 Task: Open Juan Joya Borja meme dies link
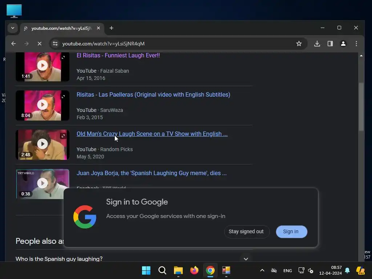tap(151, 173)
